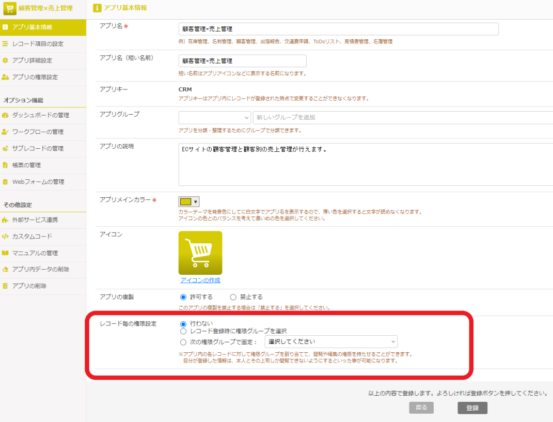553x422 pixels.
Task: Click the manual management book icon
Action: click(5, 253)
